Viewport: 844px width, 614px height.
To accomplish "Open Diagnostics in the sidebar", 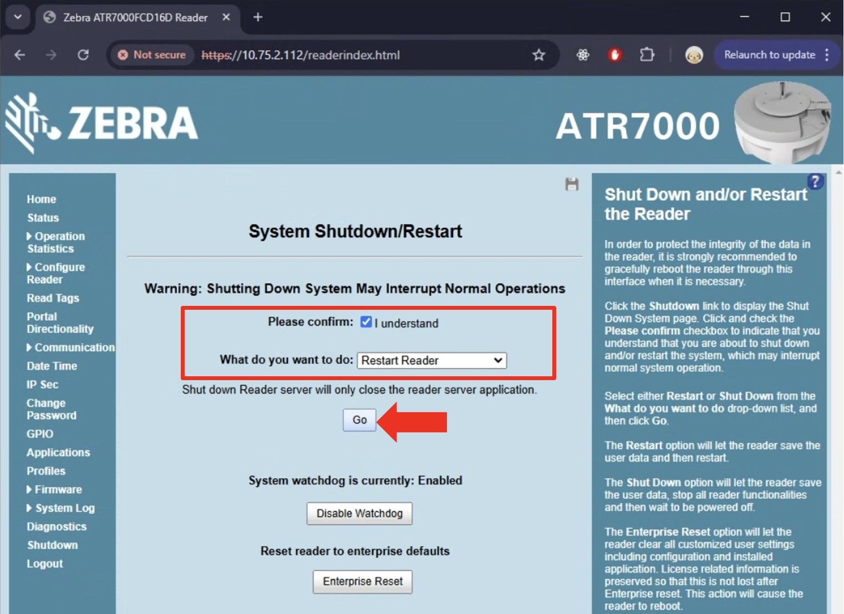I will tap(57, 527).
